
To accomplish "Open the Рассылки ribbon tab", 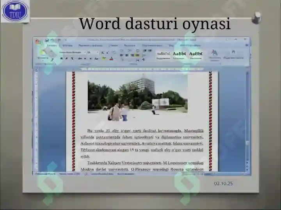I will (130, 45).
